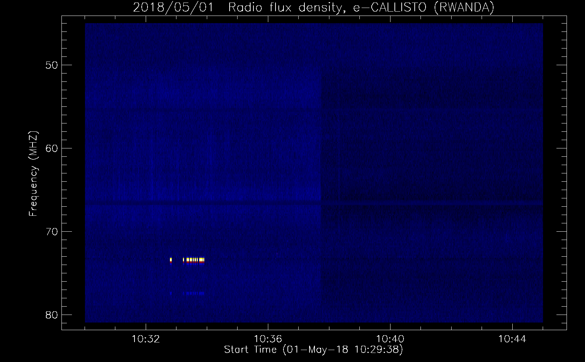Viewport: 585px width, 362px height.
Task: Click the dark horizontal band near 67 MHz
Action: click(x=314, y=203)
